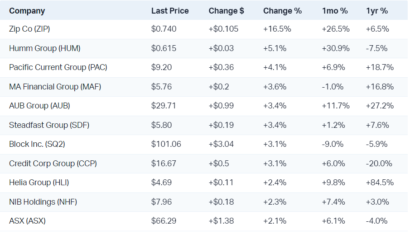The width and height of the screenshot is (410, 234).
Task: Click the Zip Co (ZIP) company name
Action: click(x=29, y=29)
